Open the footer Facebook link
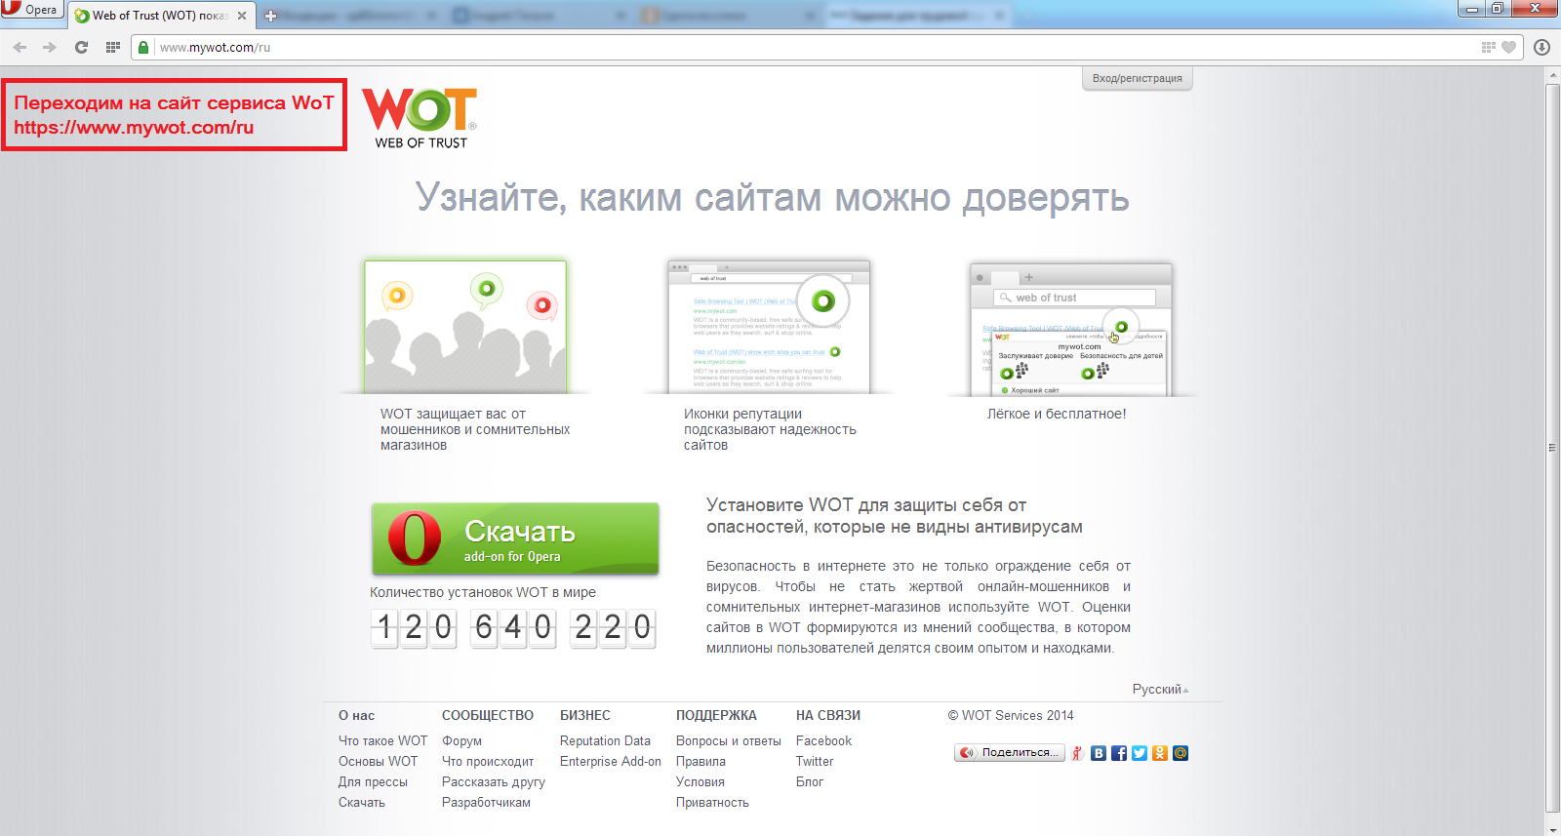1561x836 pixels. (823, 740)
